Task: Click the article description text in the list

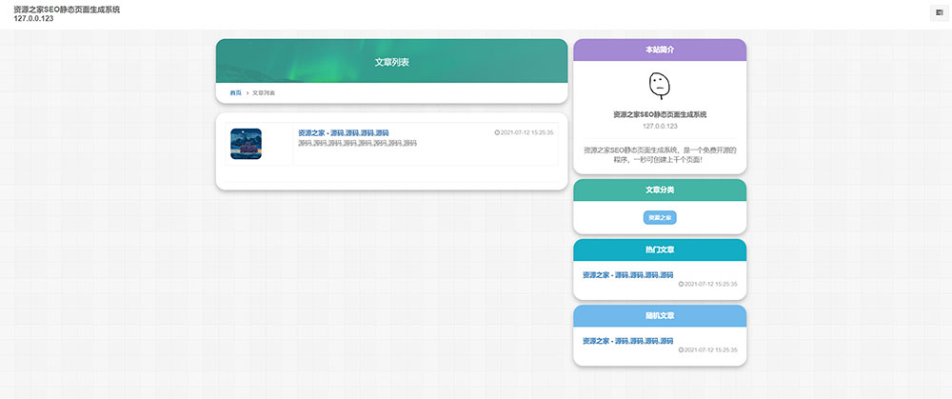Action: pos(357,144)
